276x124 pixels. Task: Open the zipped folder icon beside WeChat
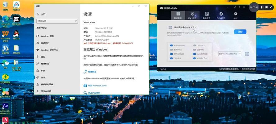point(16,65)
